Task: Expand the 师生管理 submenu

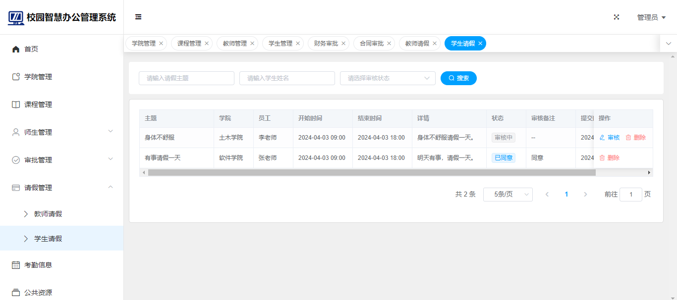Action: pyautogui.click(x=111, y=131)
